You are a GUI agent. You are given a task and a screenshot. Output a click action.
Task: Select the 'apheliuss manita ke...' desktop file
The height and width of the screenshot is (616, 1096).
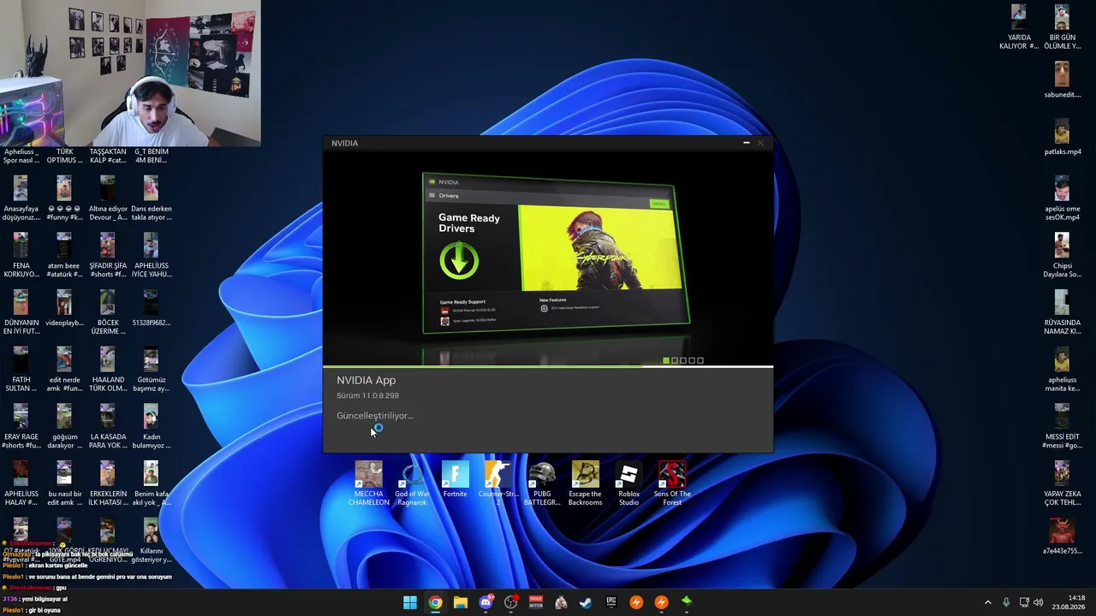pyautogui.click(x=1062, y=370)
